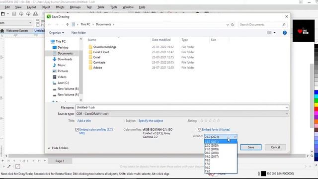318x179 pixels.
Task: Choose version 18.0 from list
Action: pos(221,160)
